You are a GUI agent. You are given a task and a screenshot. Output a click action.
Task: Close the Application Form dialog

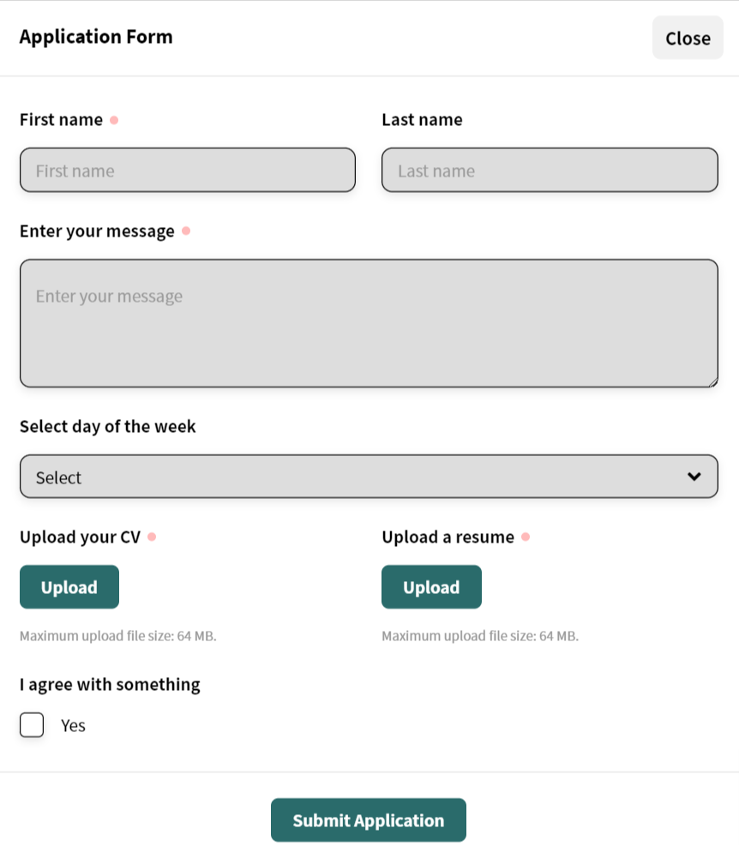point(688,38)
